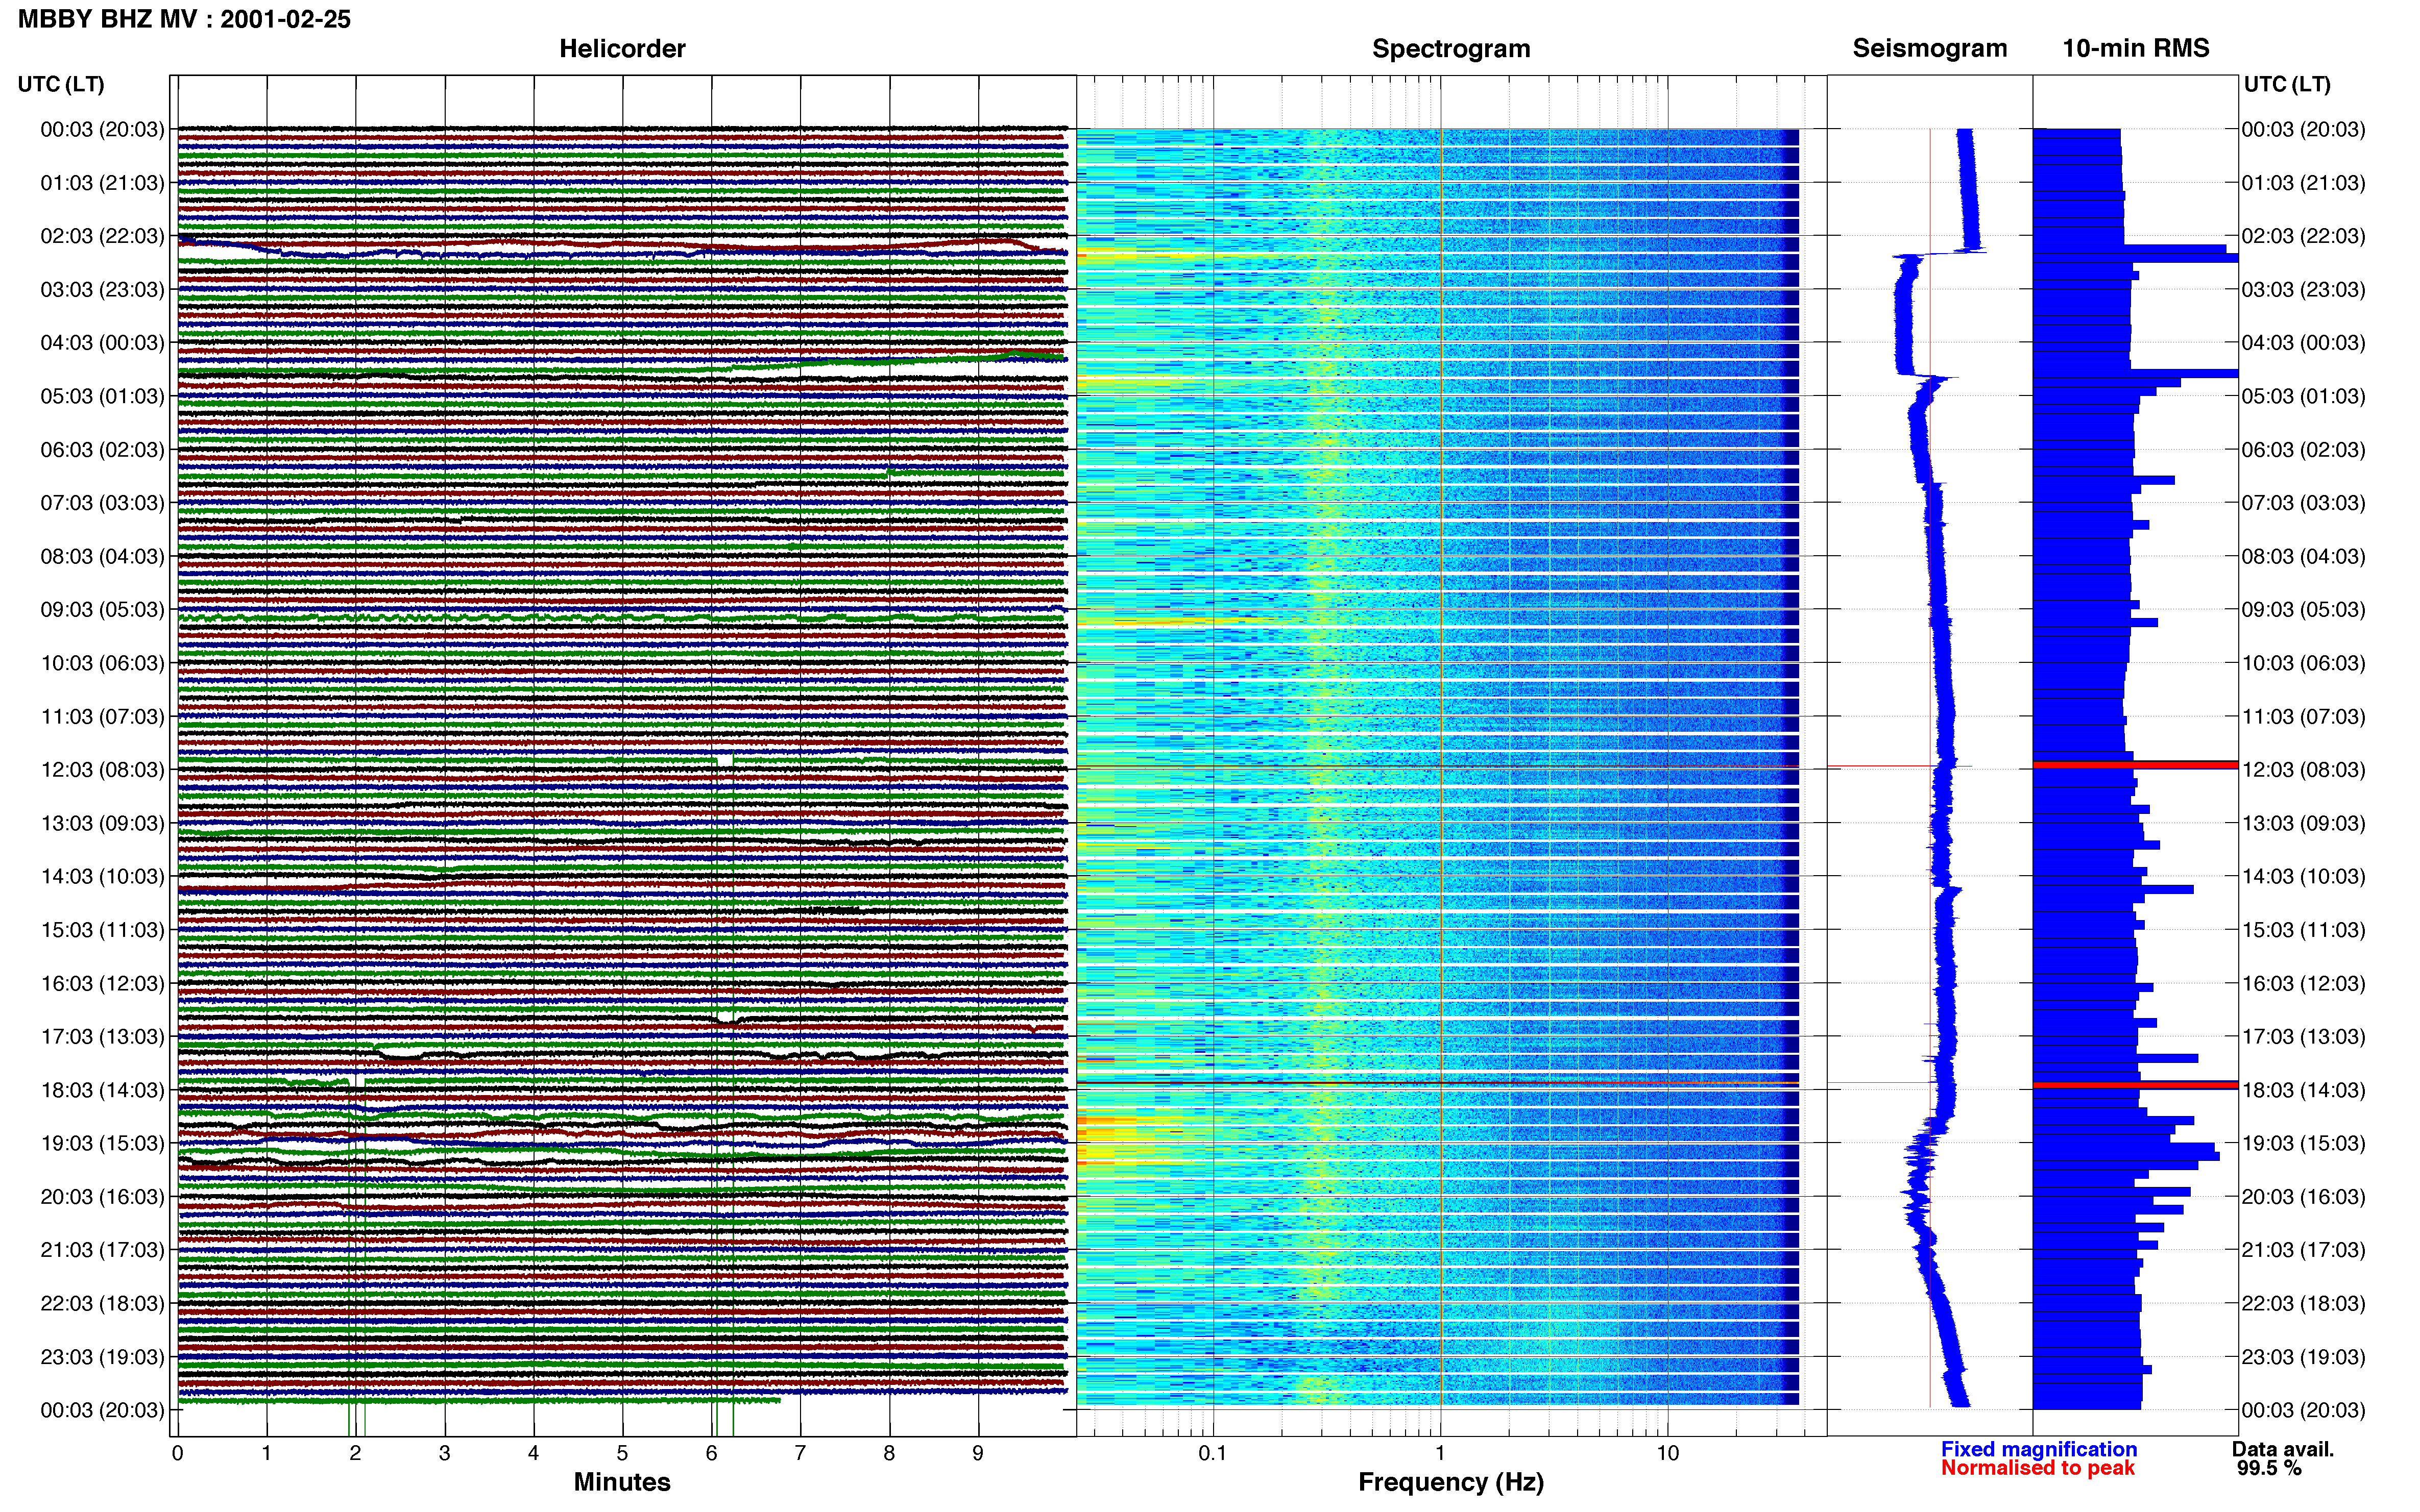The image size is (2420, 1512).
Task: Click '17:03 (13:03)' label beside the RMS panel
Action: [2303, 1037]
